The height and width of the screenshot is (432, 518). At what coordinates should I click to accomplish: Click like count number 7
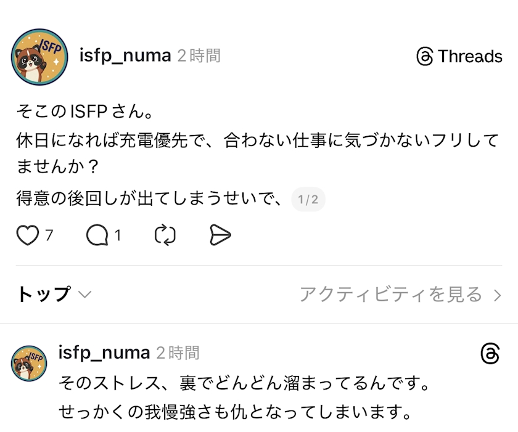click(x=49, y=235)
